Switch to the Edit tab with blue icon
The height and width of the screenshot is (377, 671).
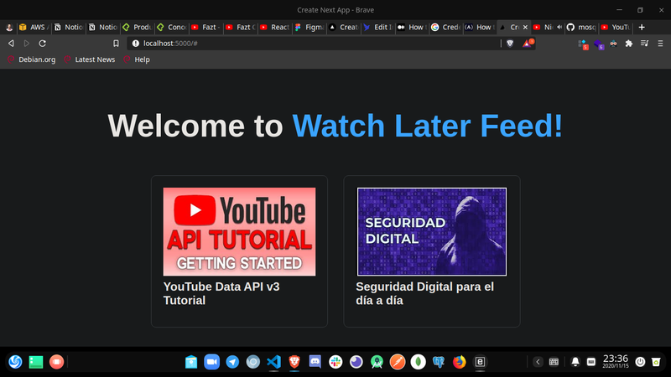[377, 27]
